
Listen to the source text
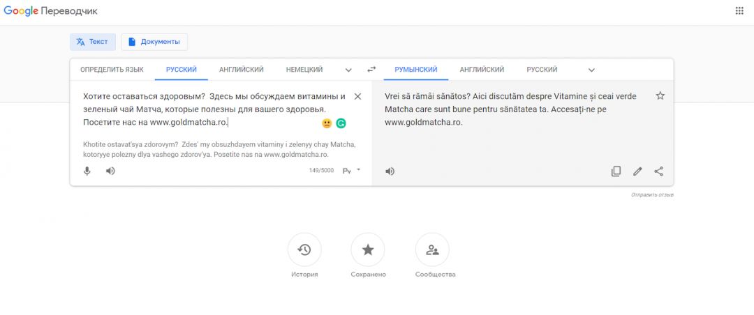coord(110,171)
